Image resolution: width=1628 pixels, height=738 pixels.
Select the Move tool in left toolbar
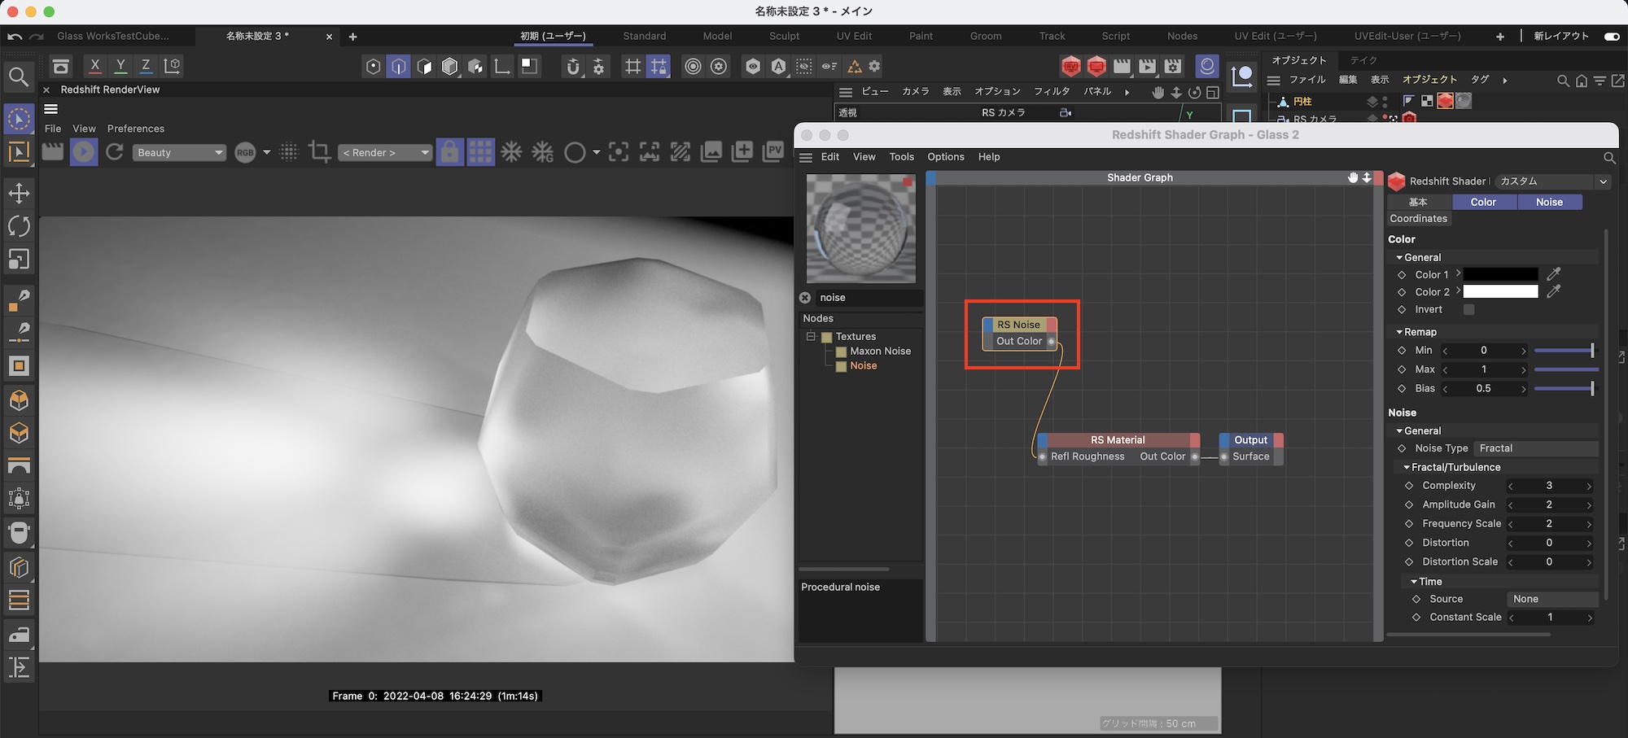pos(19,194)
